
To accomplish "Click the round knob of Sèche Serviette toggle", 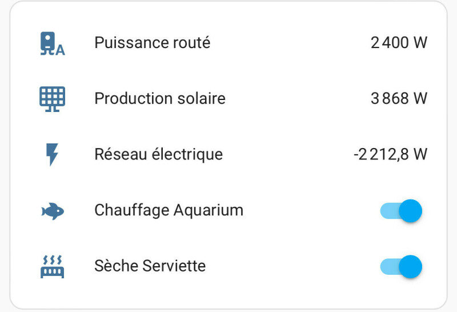I will pos(410,266).
